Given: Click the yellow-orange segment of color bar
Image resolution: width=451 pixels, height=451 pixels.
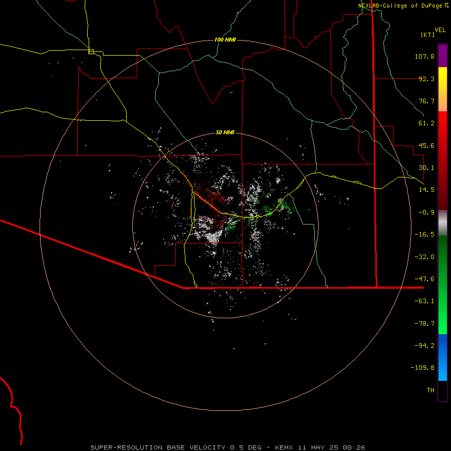Looking at the screenshot, I should click(442, 89).
